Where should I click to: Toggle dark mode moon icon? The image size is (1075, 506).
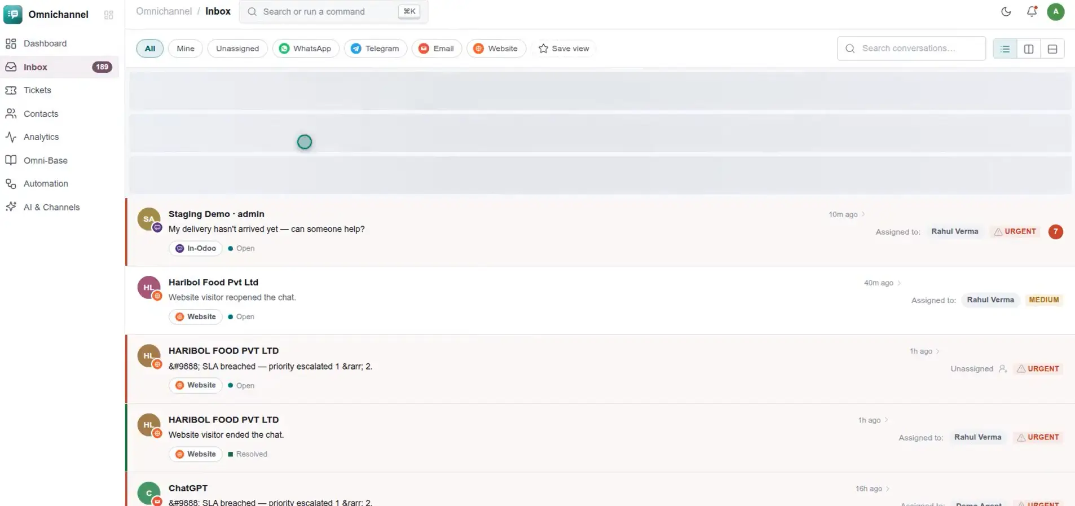(x=1006, y=12)
